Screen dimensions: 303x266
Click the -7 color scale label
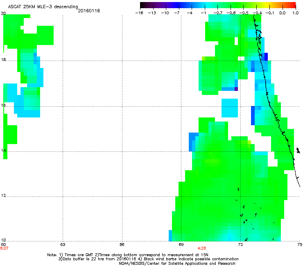177,13
